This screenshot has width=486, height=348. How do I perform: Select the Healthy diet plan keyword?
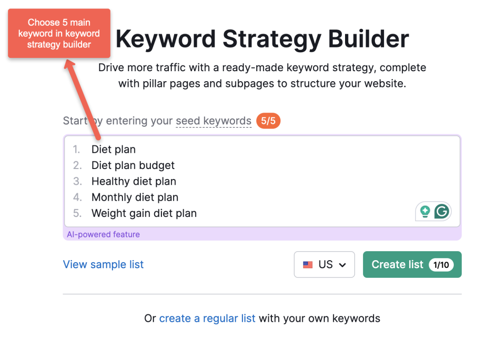coord(134,181)
